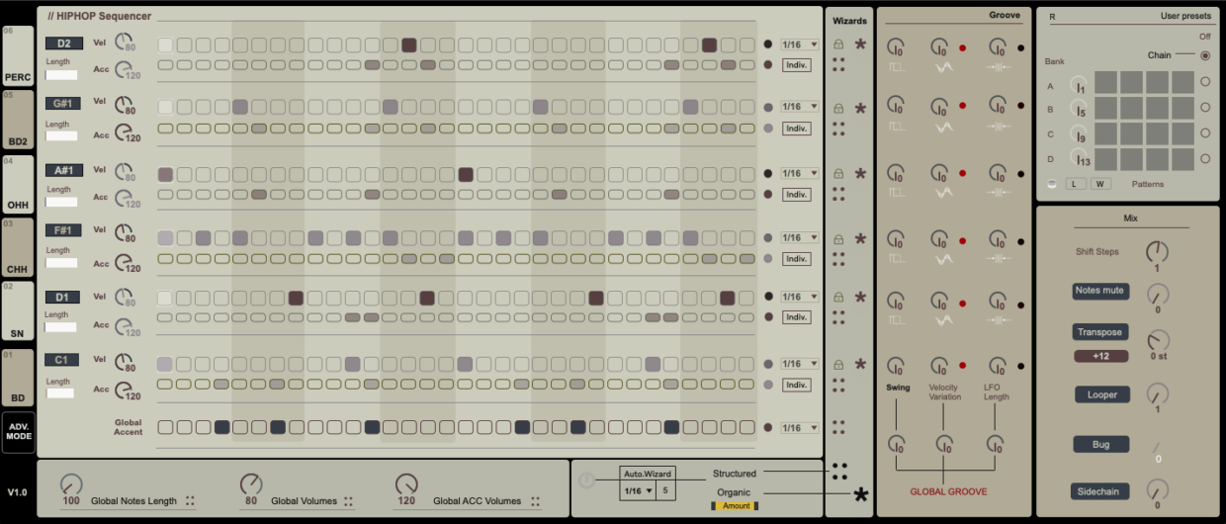1226x524 pixels.
Task: Click the lock icon for G#1 wizard row
Action: pyautogui.click(x=838, y=108)
